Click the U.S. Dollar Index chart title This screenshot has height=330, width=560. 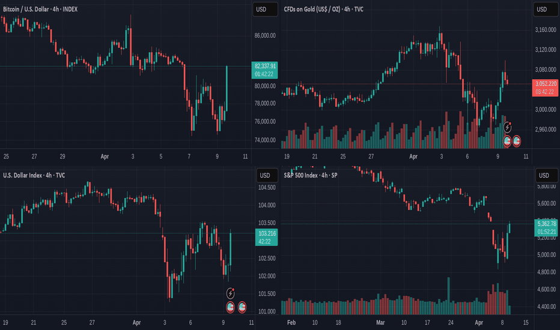(x=34, y=175)
